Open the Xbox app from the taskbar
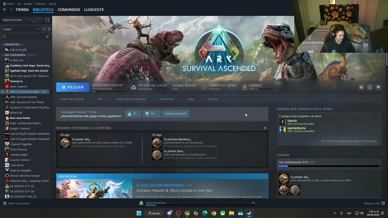 pos(223,213)
